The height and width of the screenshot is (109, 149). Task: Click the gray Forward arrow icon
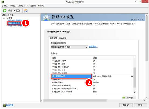18,11
